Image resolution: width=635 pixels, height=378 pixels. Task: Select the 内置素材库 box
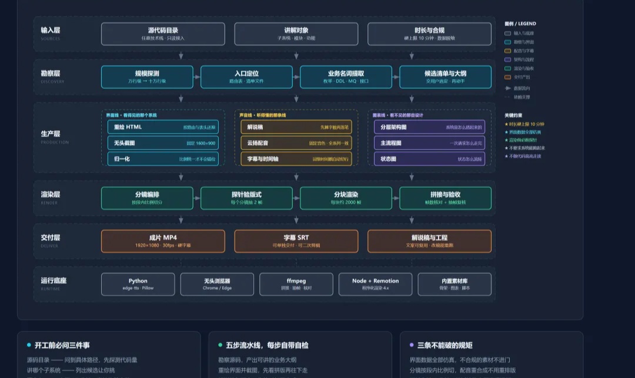coord(454,284)
